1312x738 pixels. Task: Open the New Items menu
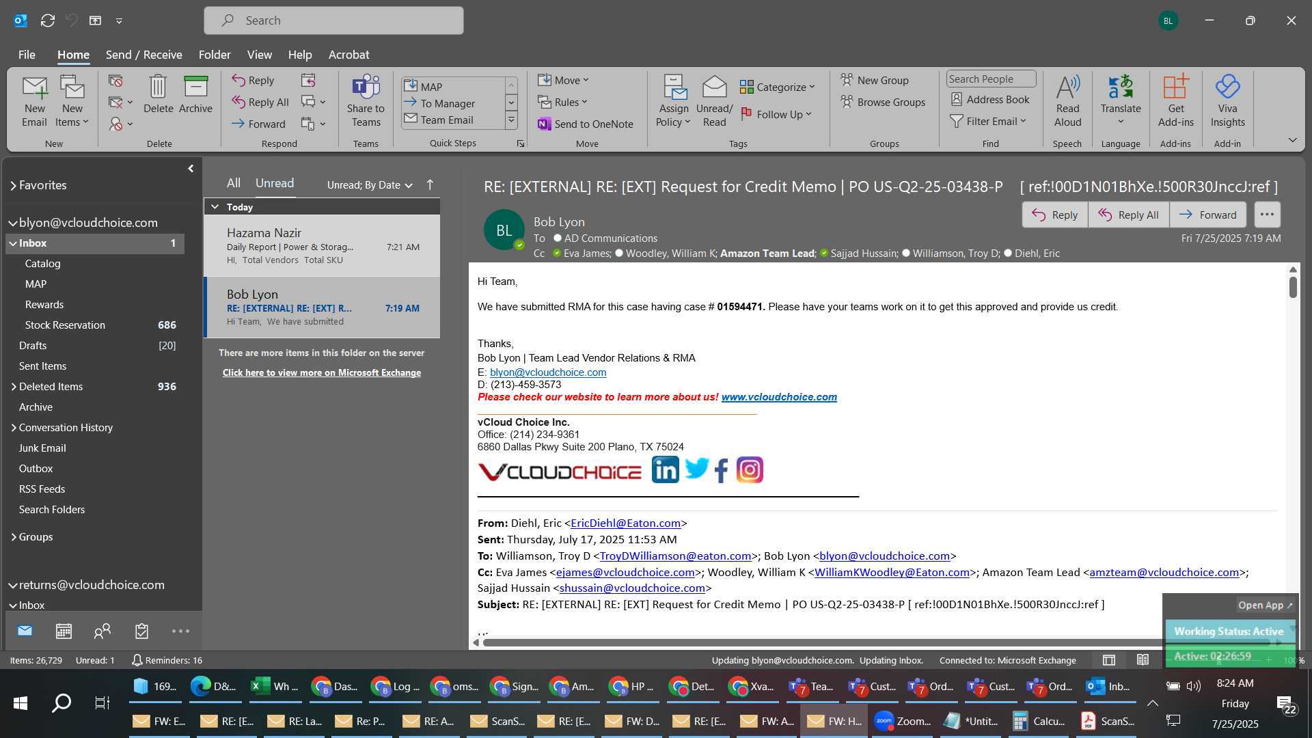pos(72,101)
